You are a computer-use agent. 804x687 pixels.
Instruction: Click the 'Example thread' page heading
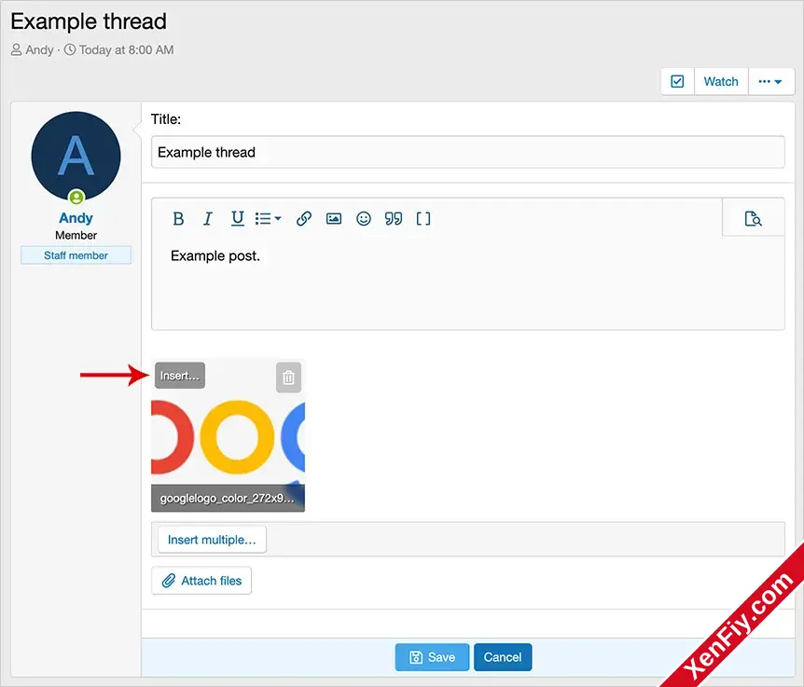[89, 21]
